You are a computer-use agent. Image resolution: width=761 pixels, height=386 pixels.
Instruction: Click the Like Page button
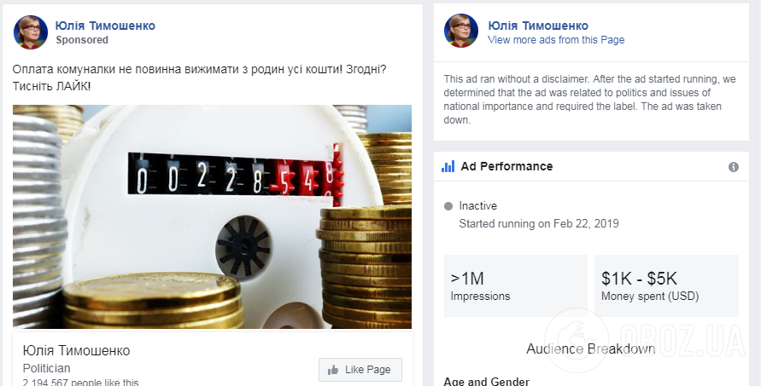[x=360, y=370]
